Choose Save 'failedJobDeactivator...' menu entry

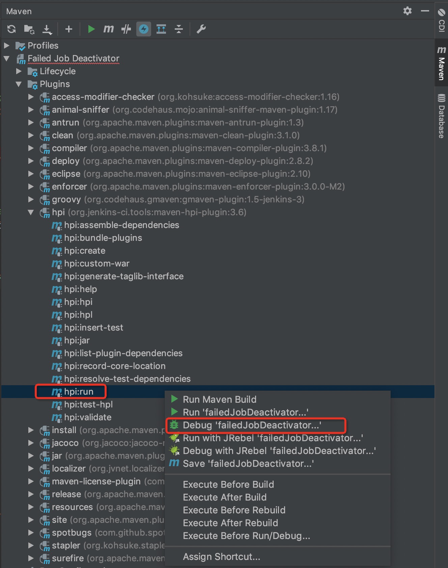[x=278, y=463]
